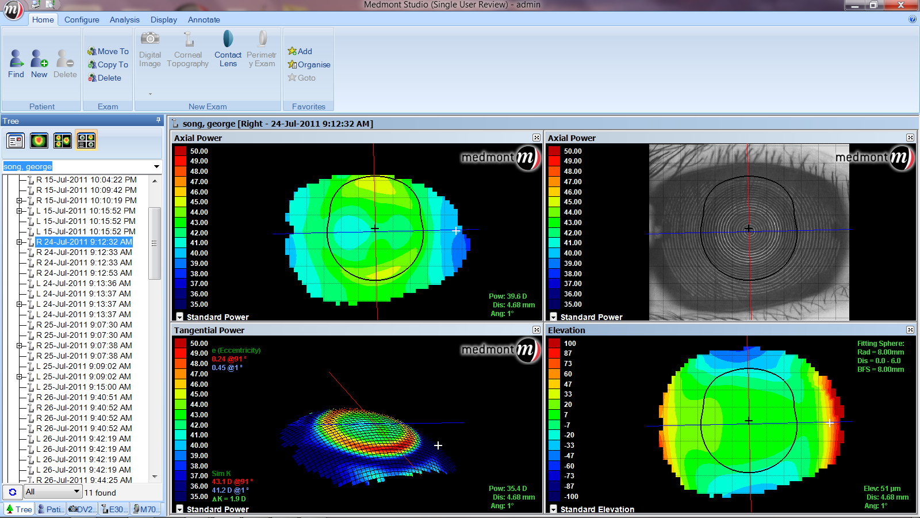Select the multi-map comparison view icon
The width and height of the screenshot is (920, 518).
63,140
